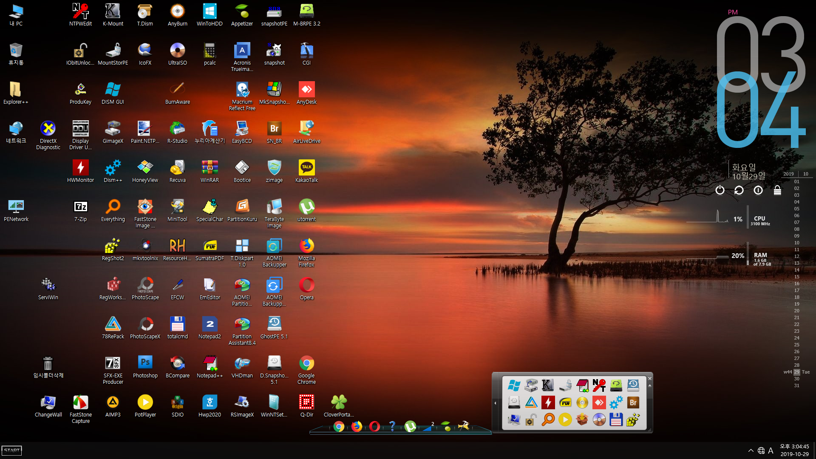The height and width of the screenshot is (459, 816).
Task: Launch Dism++ desktop shortcut
Action: click(113, 171)
